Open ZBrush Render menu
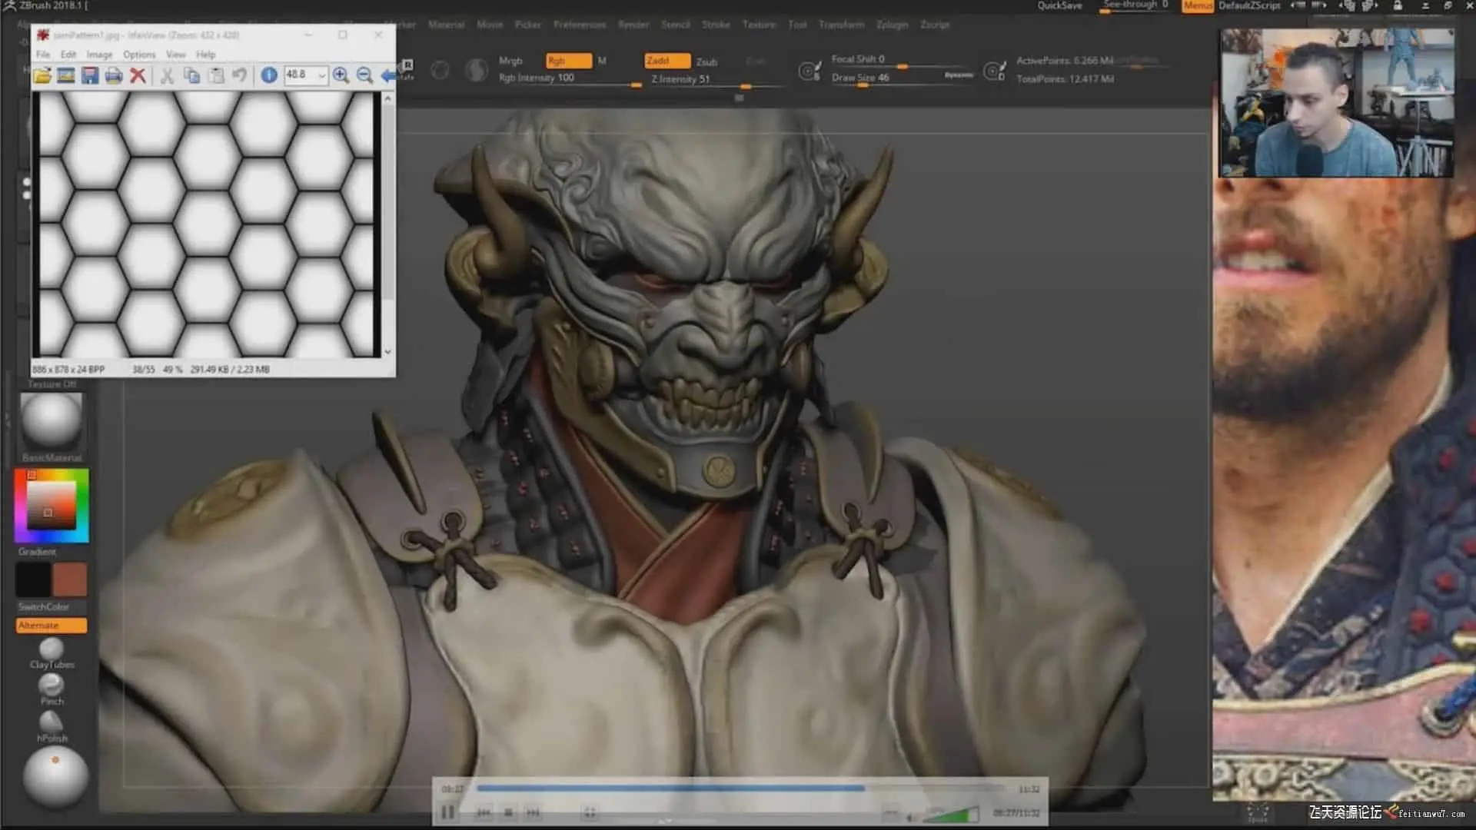This screenshot has width=1476, height=830. click(633, 25)
